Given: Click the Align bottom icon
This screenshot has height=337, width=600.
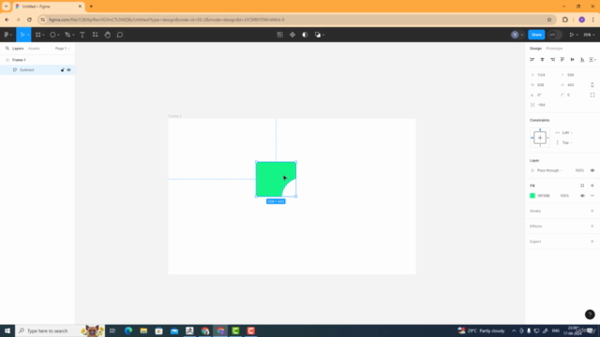Looking at the screenshot, I should (582, 60).
